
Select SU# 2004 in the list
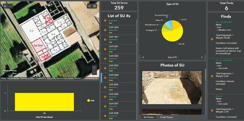tap(119, 78)
